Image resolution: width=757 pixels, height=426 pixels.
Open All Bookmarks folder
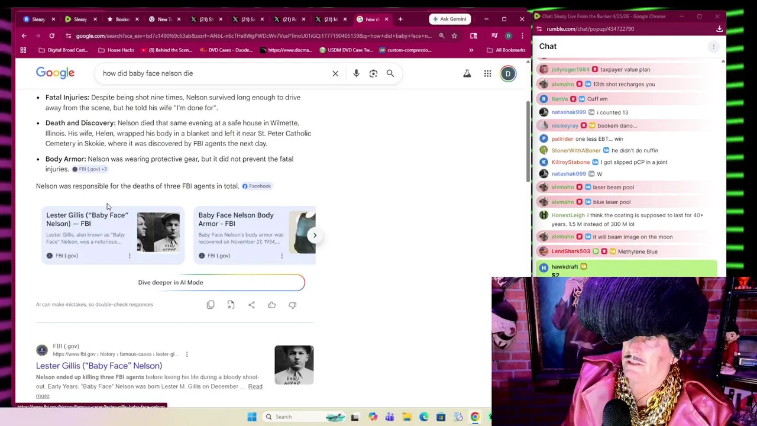tap(506, 50)
